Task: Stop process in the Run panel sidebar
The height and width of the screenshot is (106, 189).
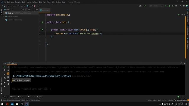Action: 4,74
